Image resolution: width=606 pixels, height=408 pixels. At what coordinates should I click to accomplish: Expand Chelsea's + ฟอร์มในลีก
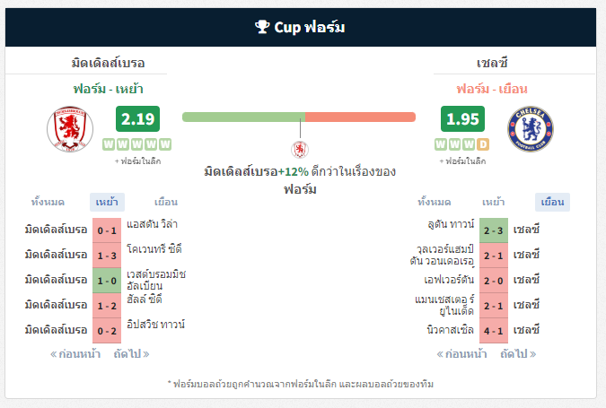pyautogui.click(x=462, y=161)
